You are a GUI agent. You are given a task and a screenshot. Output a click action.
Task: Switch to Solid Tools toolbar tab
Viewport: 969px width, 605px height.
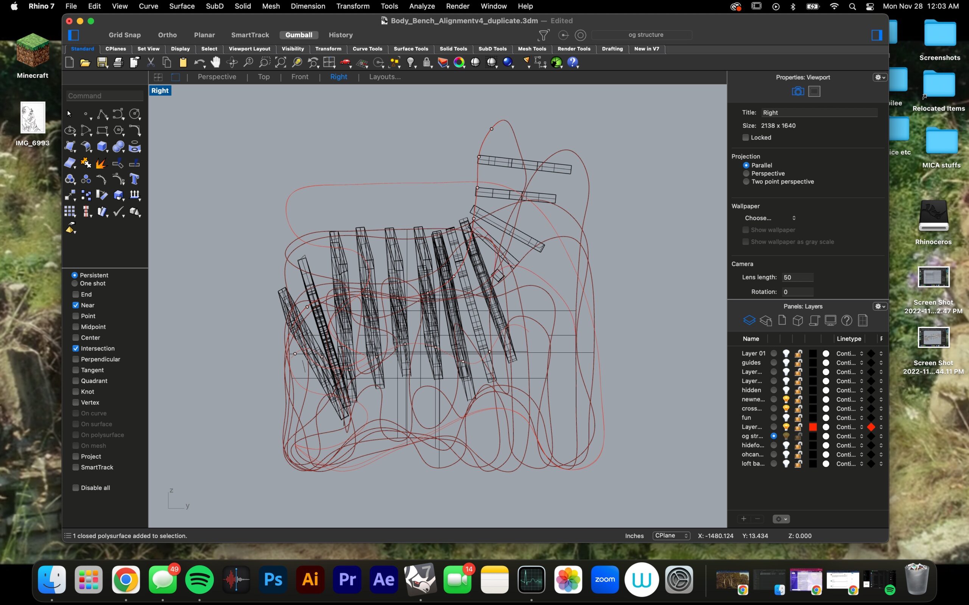click(x=453, y=49)
